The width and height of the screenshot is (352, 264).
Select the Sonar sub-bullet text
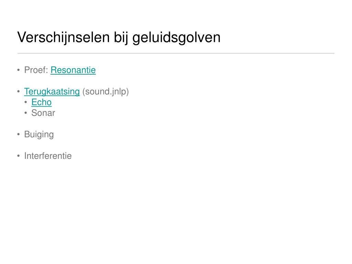click(43, 113)
